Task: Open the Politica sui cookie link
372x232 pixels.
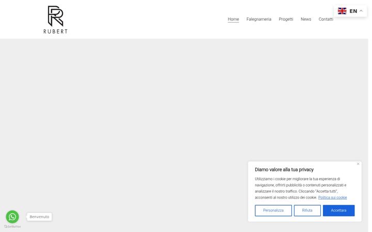Action: coord(332,197)
